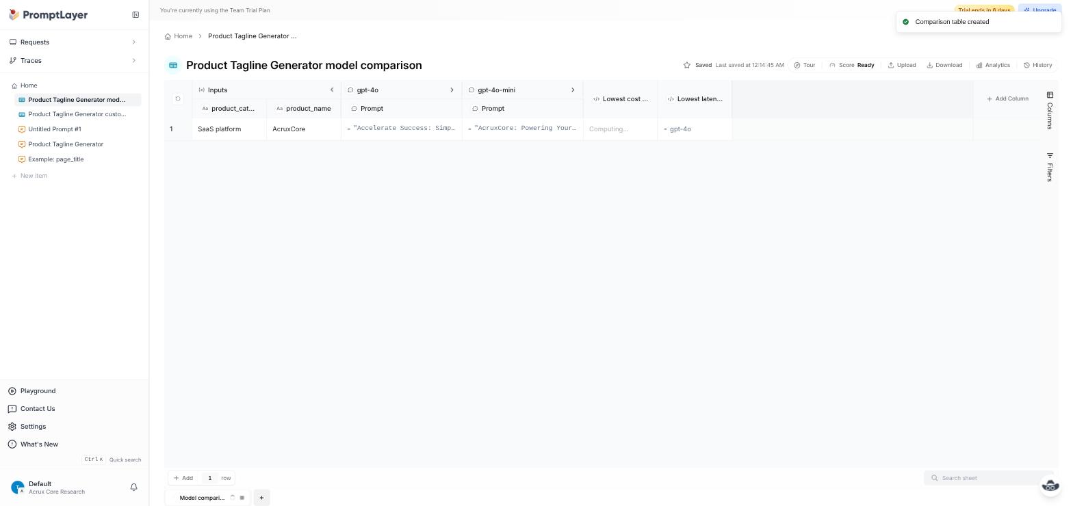Open Untitled Prompt #1 in sidebar

(x=55, y=129)
